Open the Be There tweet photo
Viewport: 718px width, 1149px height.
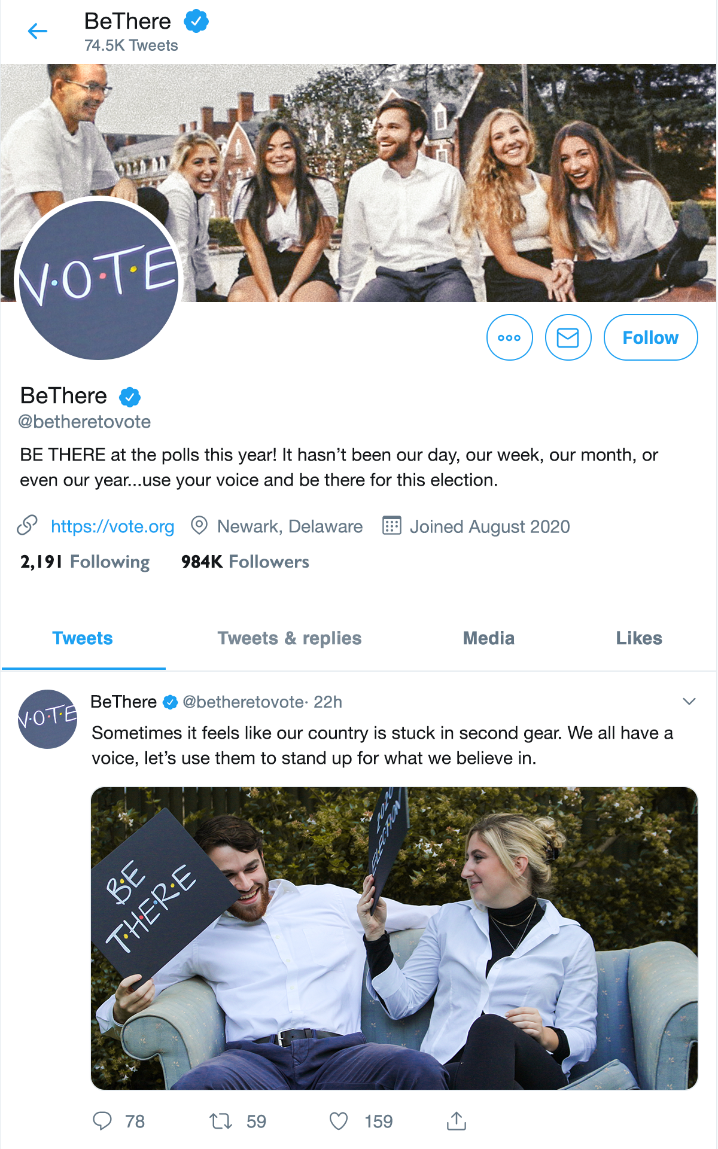click(394, 938)
